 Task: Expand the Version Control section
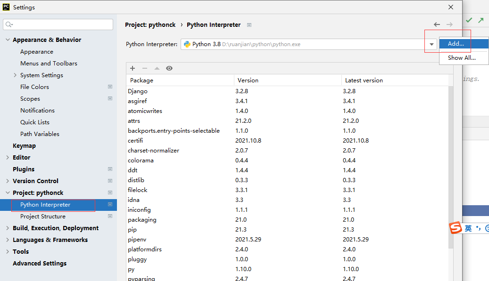click(8, 181)
